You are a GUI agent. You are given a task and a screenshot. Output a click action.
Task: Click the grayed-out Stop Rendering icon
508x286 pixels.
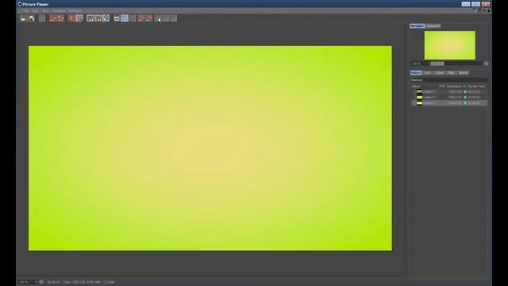tap(42, 18)
